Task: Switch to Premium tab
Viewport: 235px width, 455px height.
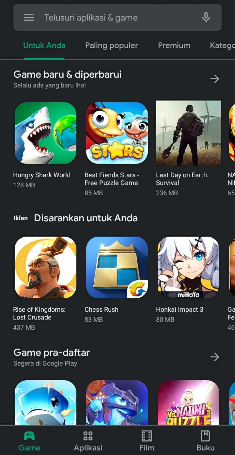Action: click(174, 45)
